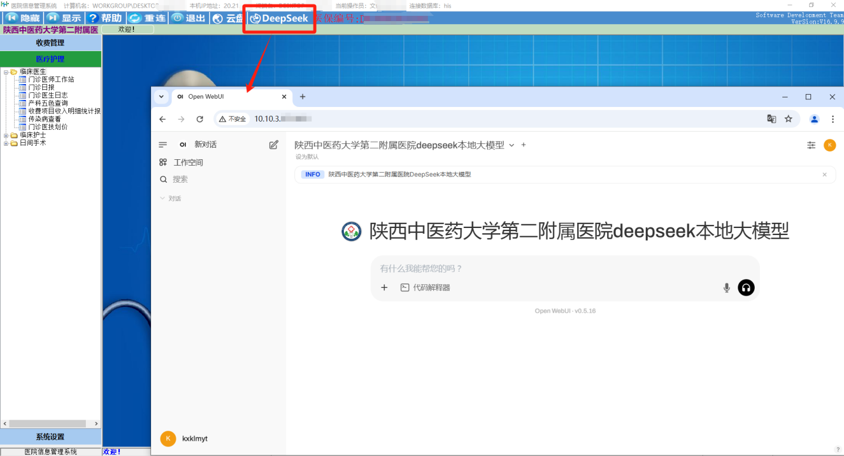Open 门诊医师工作站 in the tree
844x456 pixels.
pos(51,79)
